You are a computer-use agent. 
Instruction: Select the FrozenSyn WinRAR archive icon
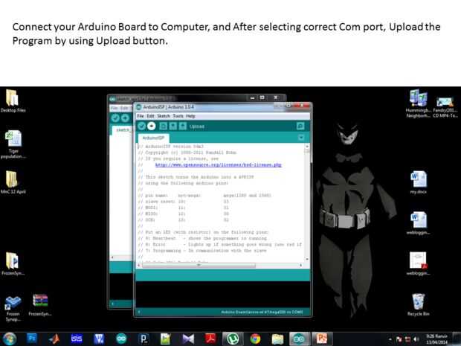[x=40, y=305]
